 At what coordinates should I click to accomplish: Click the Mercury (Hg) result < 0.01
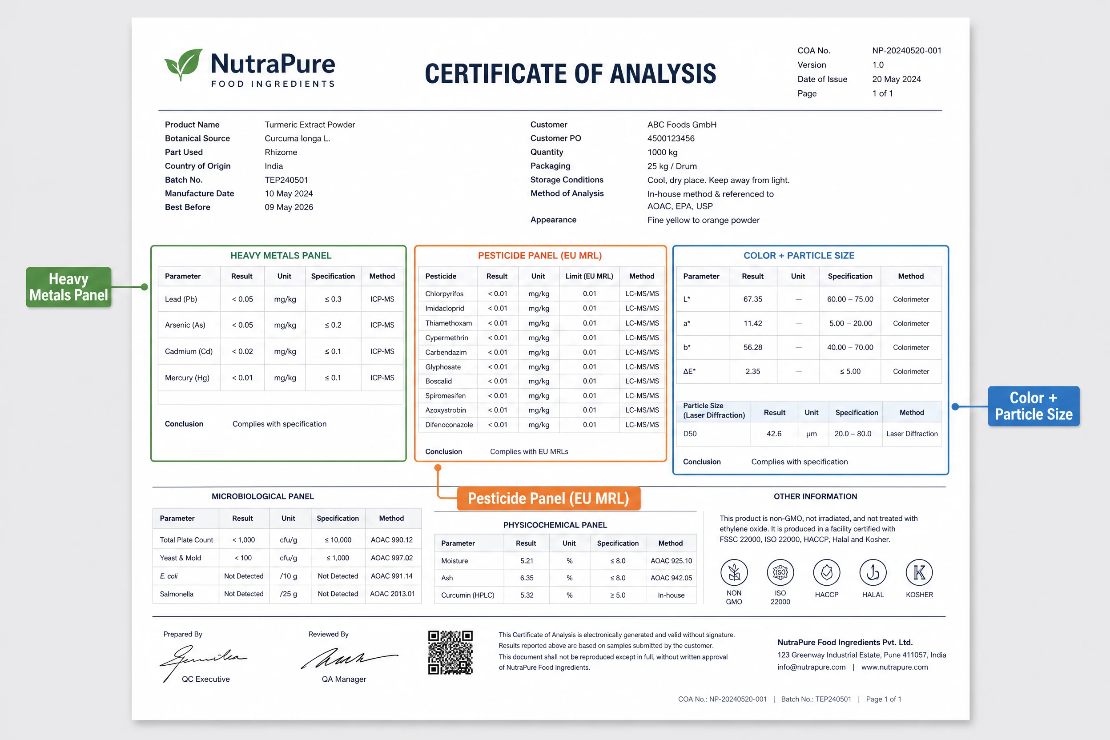pos(242,378)
